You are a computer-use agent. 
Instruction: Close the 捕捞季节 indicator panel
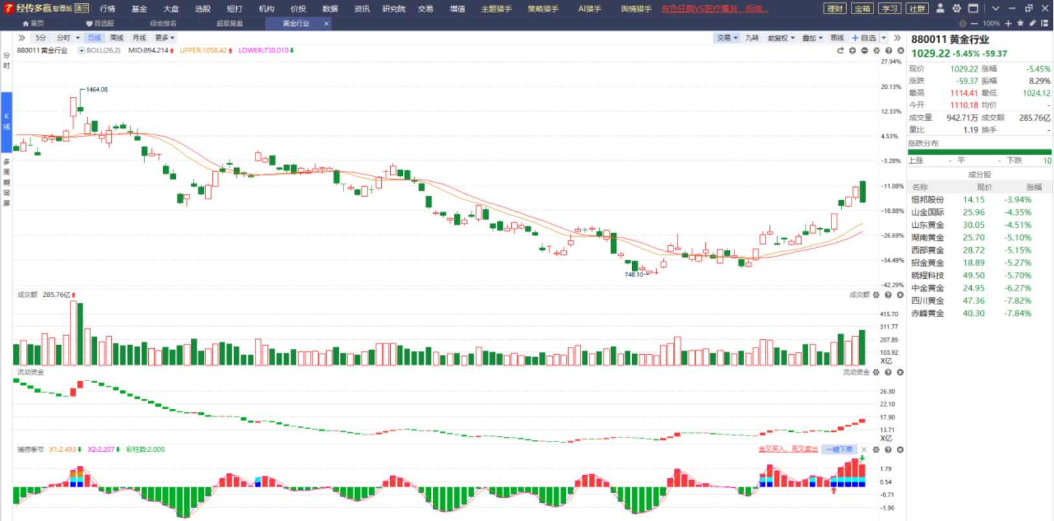point(900,449)
